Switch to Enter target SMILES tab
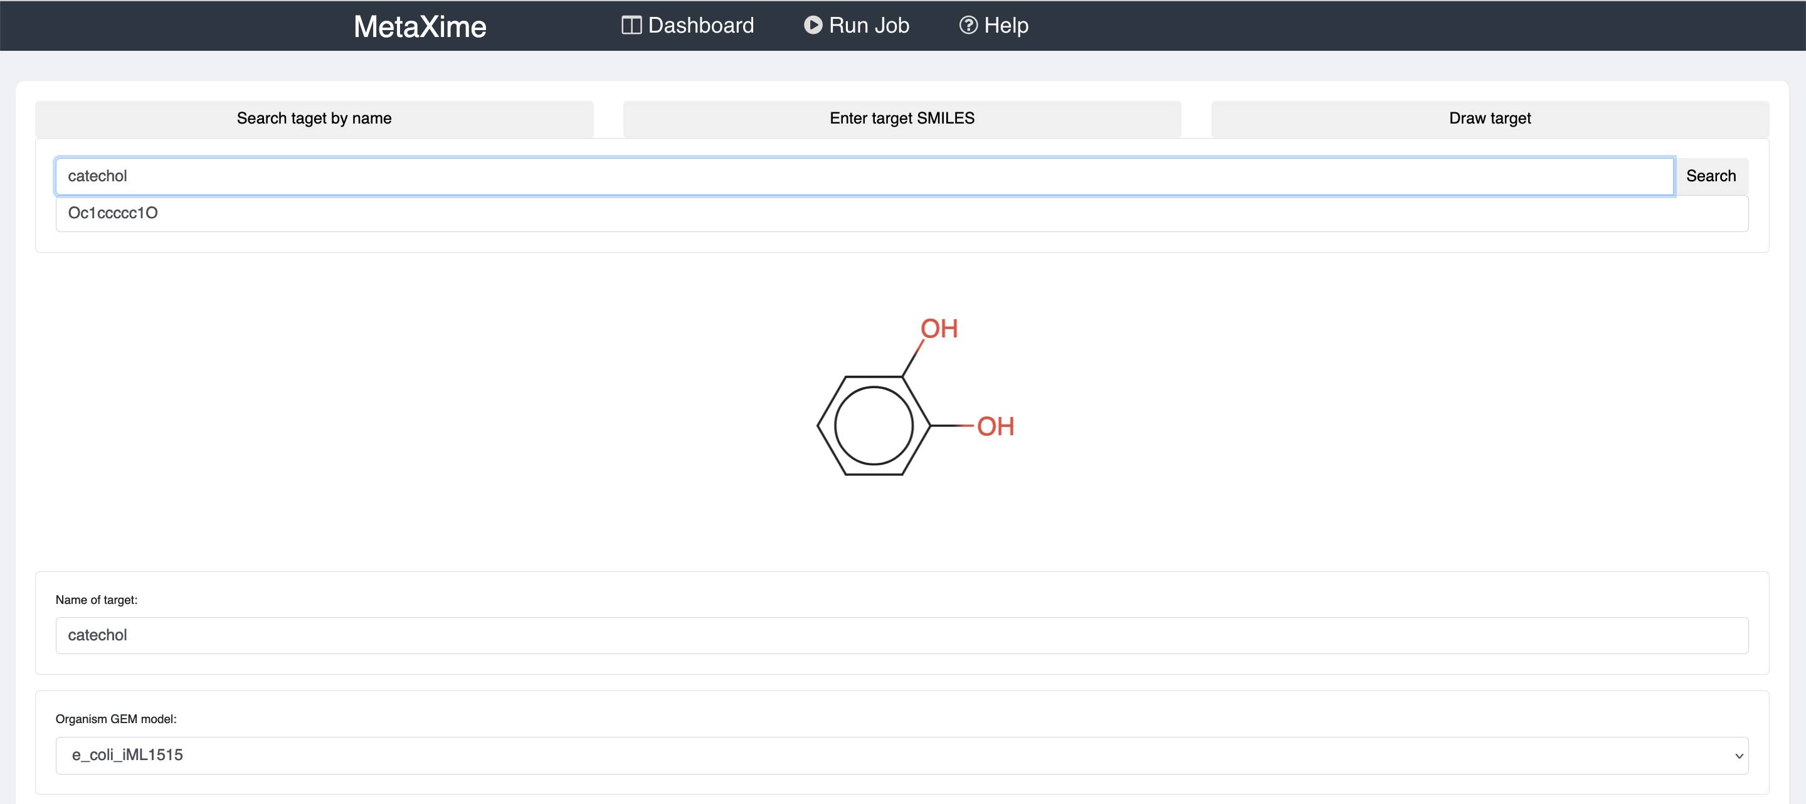1806x804 pixels. pyautogui.click(x=902, y=119)
